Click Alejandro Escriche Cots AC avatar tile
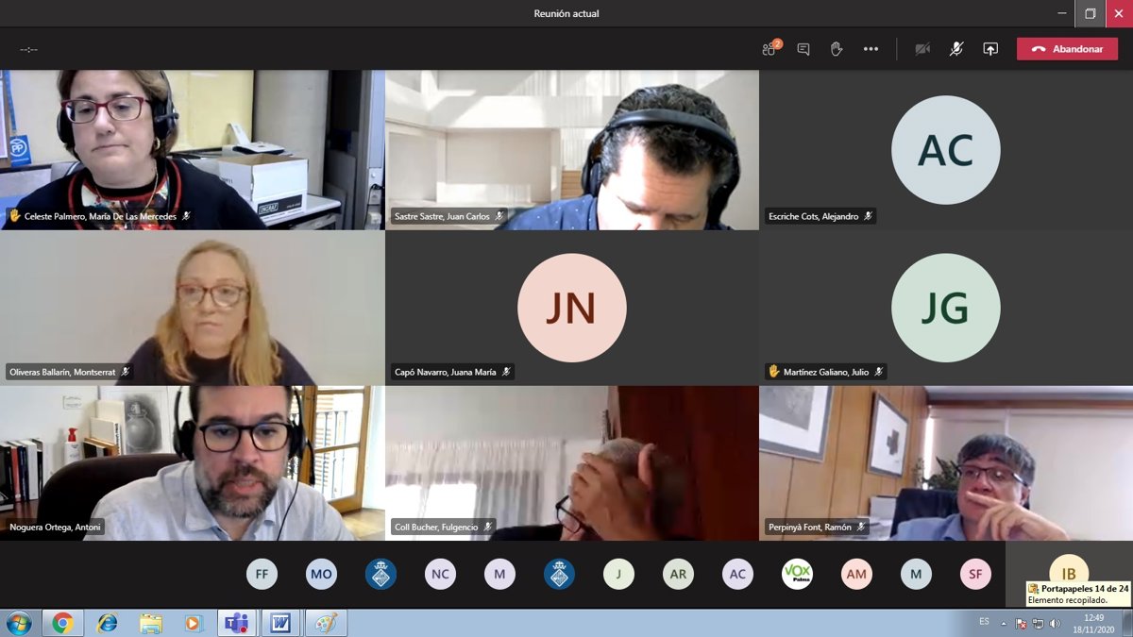 [945, 150]
